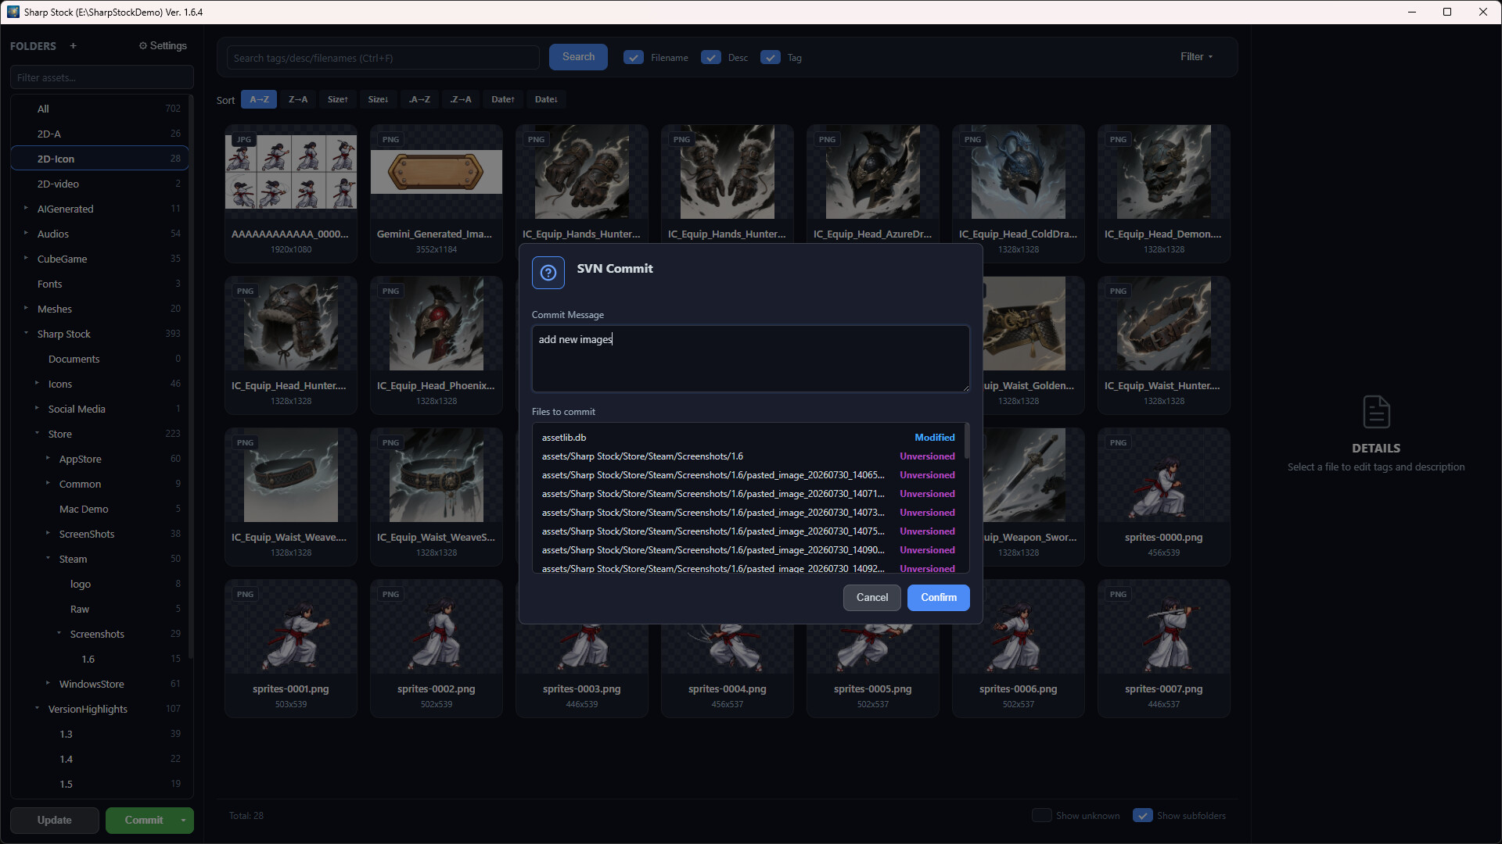Toggle the Filename search checkbox
Screen dimensions: 1502x844
634,58
